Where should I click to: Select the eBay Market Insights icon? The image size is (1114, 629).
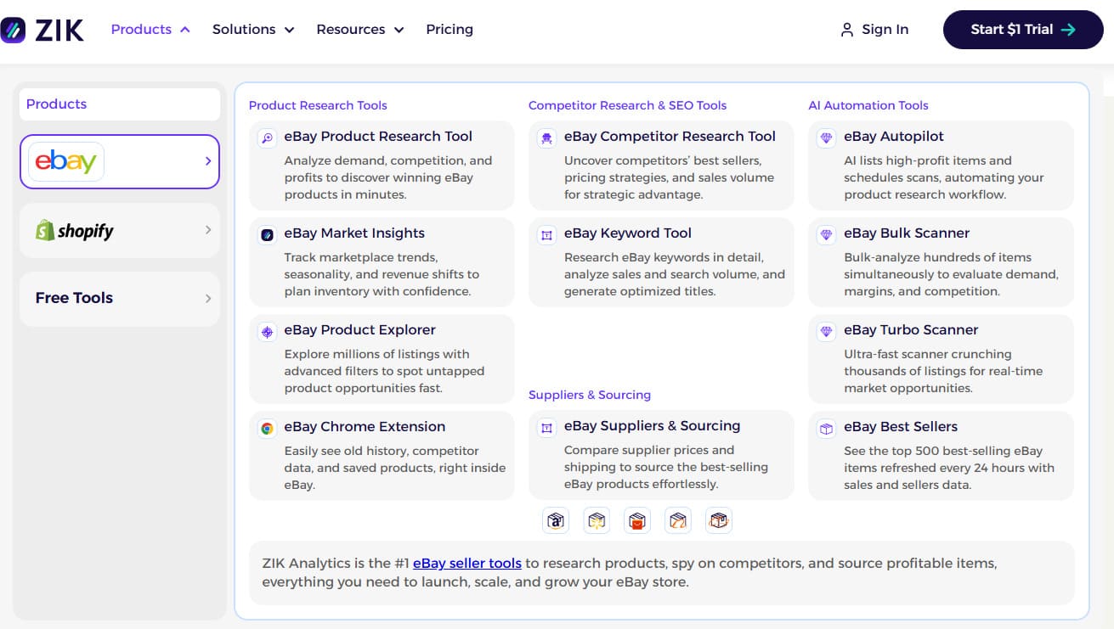coord(267,234)
